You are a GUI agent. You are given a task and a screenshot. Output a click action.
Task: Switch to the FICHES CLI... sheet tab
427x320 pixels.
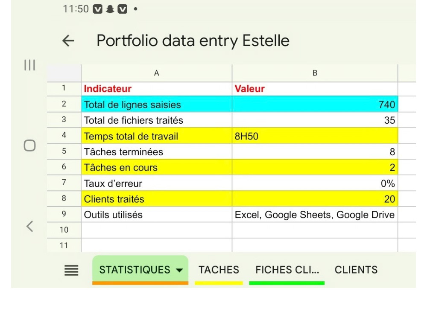point(287,270)
